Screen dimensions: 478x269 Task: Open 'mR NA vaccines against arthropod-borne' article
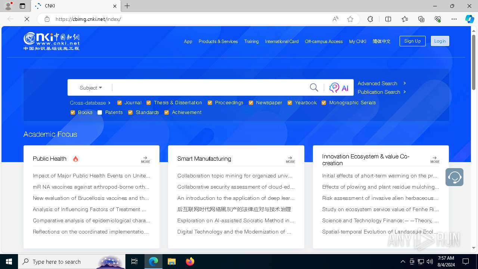pos(91,187)
